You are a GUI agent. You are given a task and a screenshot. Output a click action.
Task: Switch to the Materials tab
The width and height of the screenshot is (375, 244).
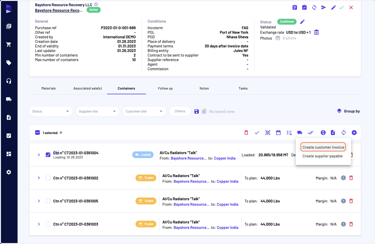(x=48, y=88)
